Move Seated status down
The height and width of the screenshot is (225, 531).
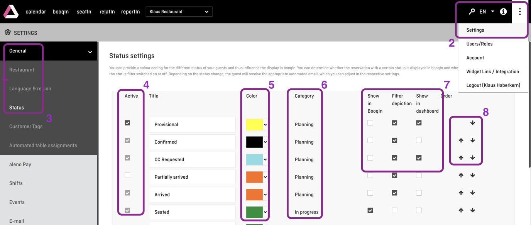[x=473, y=210]
